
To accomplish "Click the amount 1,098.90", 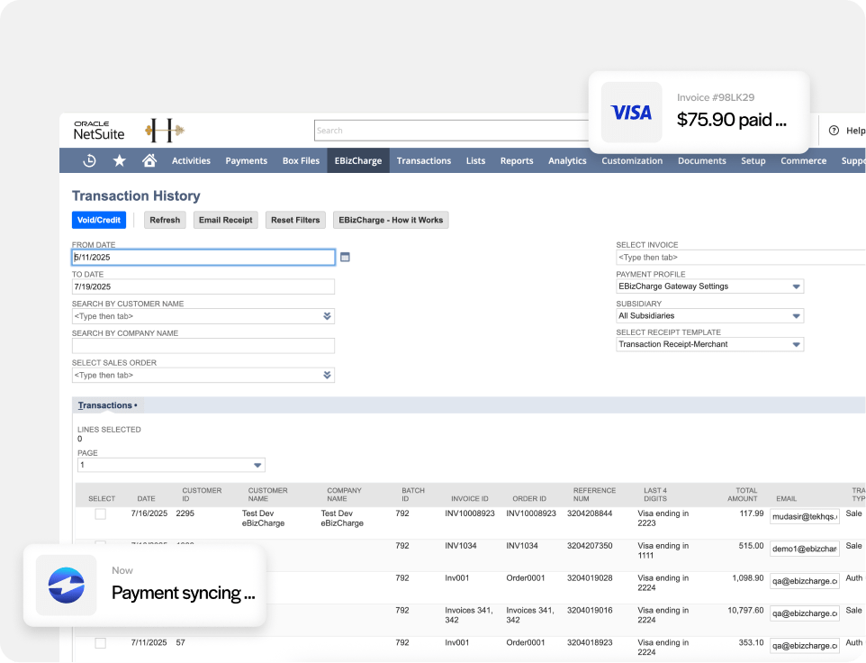I will pyautogui.click(x=748, y=578).
